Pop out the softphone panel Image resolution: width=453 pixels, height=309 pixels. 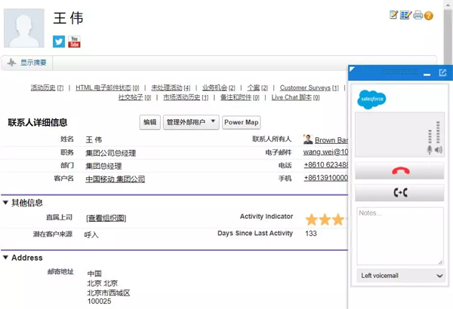point(442,73)
